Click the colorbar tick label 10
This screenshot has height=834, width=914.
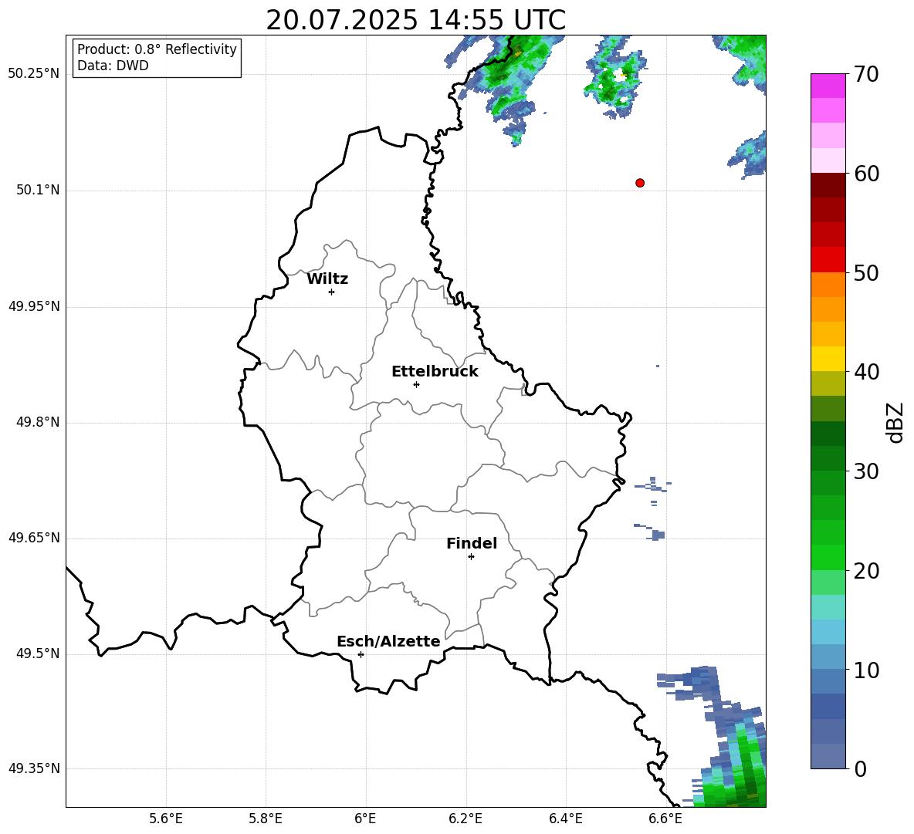click(866, 670)
